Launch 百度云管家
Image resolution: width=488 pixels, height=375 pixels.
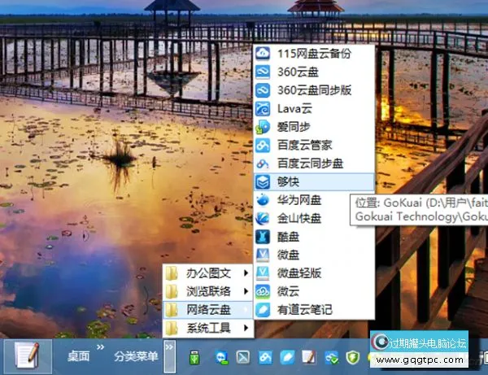(314, 146)
